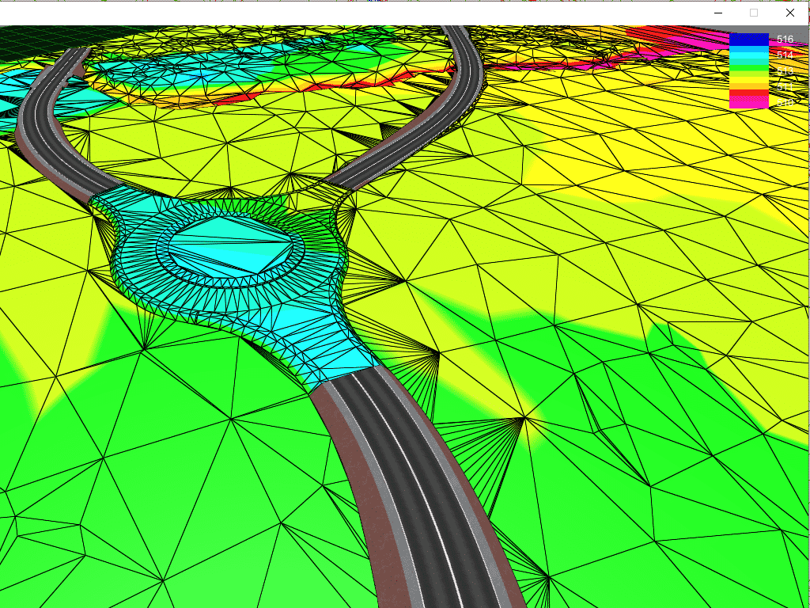Viewport: 810px width, 608px height.
Task: Select the orange band in the legend
Action: pos(748,86)
